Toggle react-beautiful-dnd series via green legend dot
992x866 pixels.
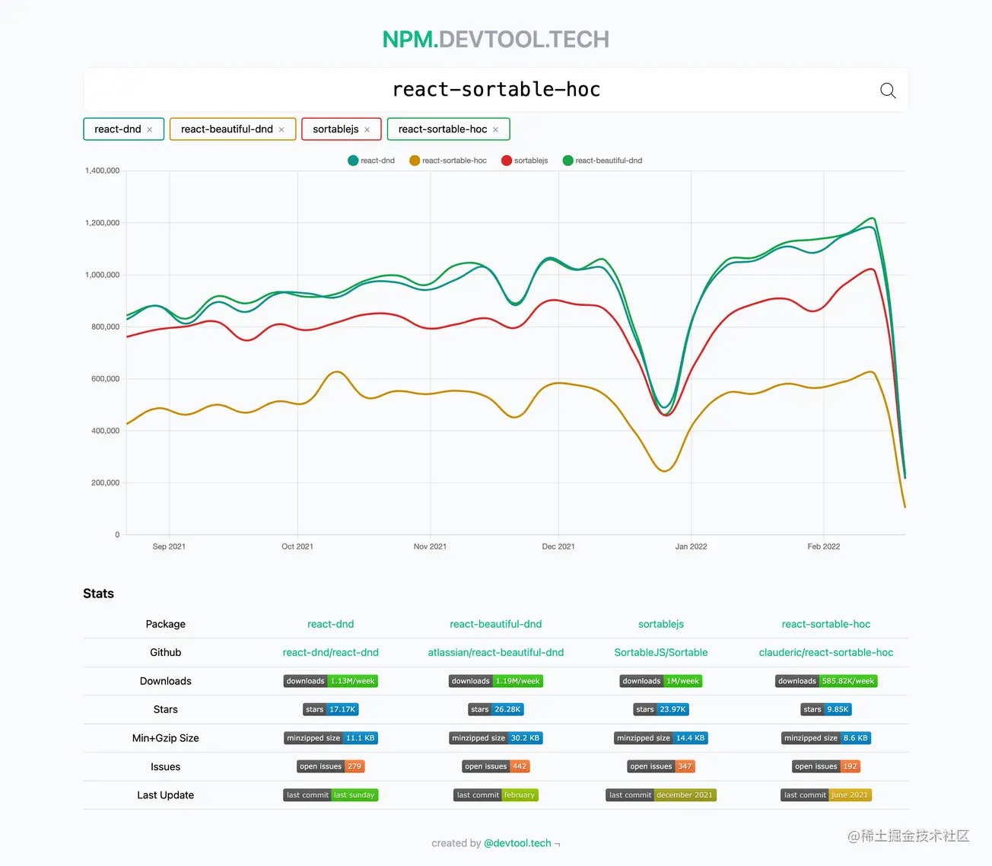click(568, 161)
